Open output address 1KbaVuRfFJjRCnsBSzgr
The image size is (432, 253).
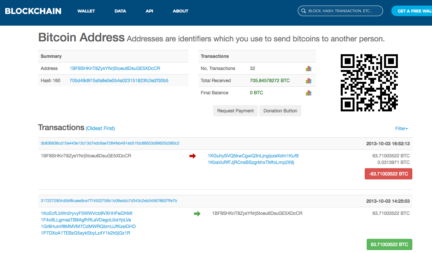click(251, 162)
